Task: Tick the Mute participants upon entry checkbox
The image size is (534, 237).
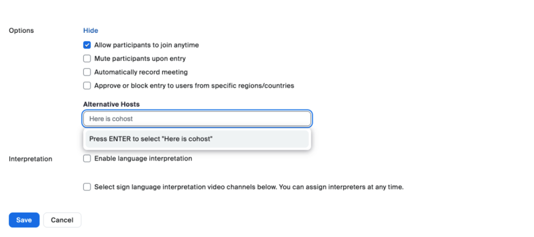Action: click(x=87, y=59)
